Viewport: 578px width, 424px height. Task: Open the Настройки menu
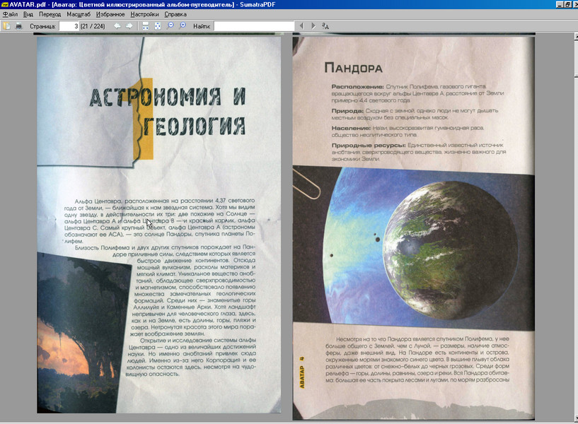141,13
